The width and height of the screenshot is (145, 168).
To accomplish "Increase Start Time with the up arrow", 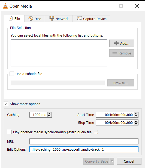I will pos(136,114).
